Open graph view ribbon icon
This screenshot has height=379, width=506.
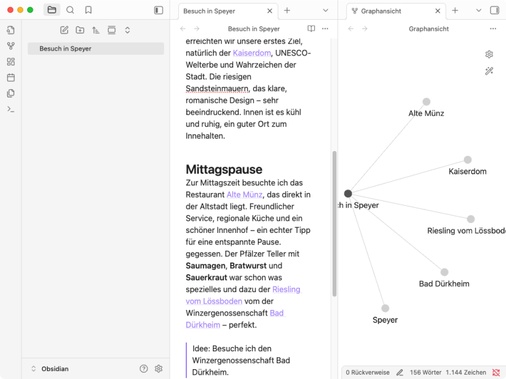(x=10, y=46)
